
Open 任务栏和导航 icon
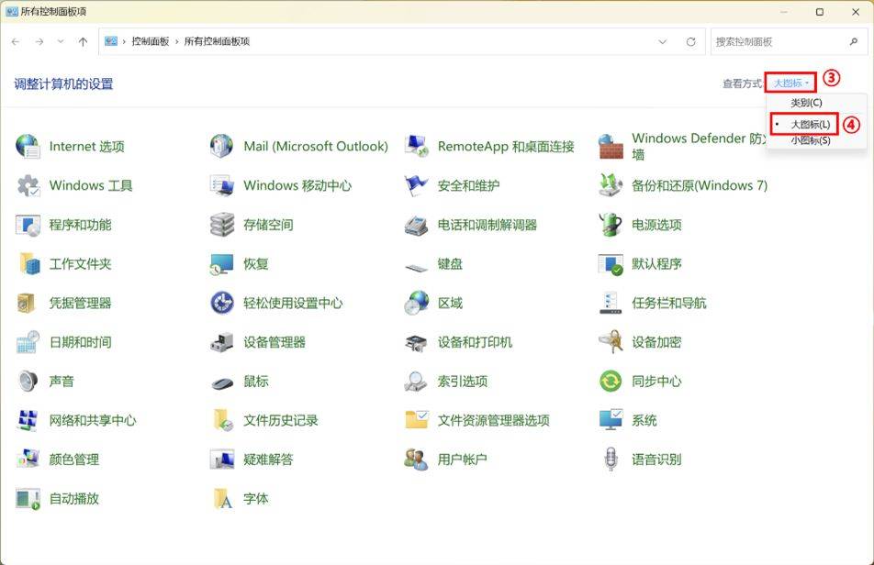[x=611, y=304]
